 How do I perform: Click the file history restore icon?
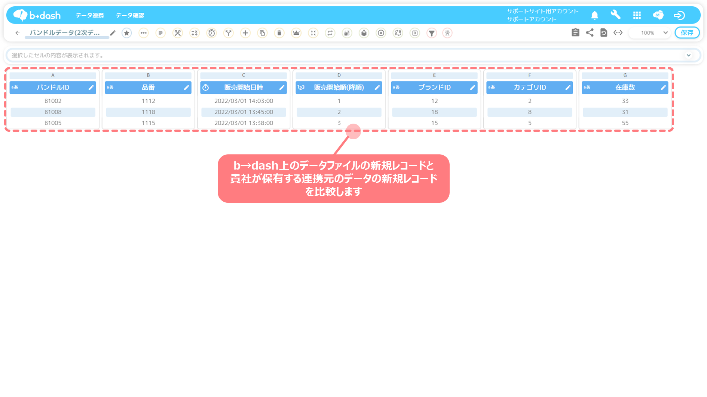click(604, 32)
